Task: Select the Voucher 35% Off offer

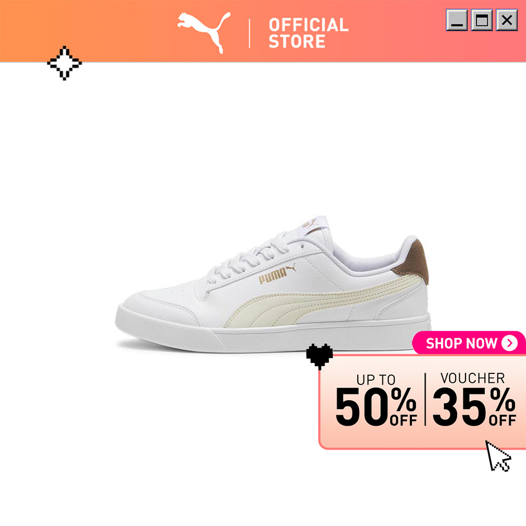Action: click(x=474, y=399)
